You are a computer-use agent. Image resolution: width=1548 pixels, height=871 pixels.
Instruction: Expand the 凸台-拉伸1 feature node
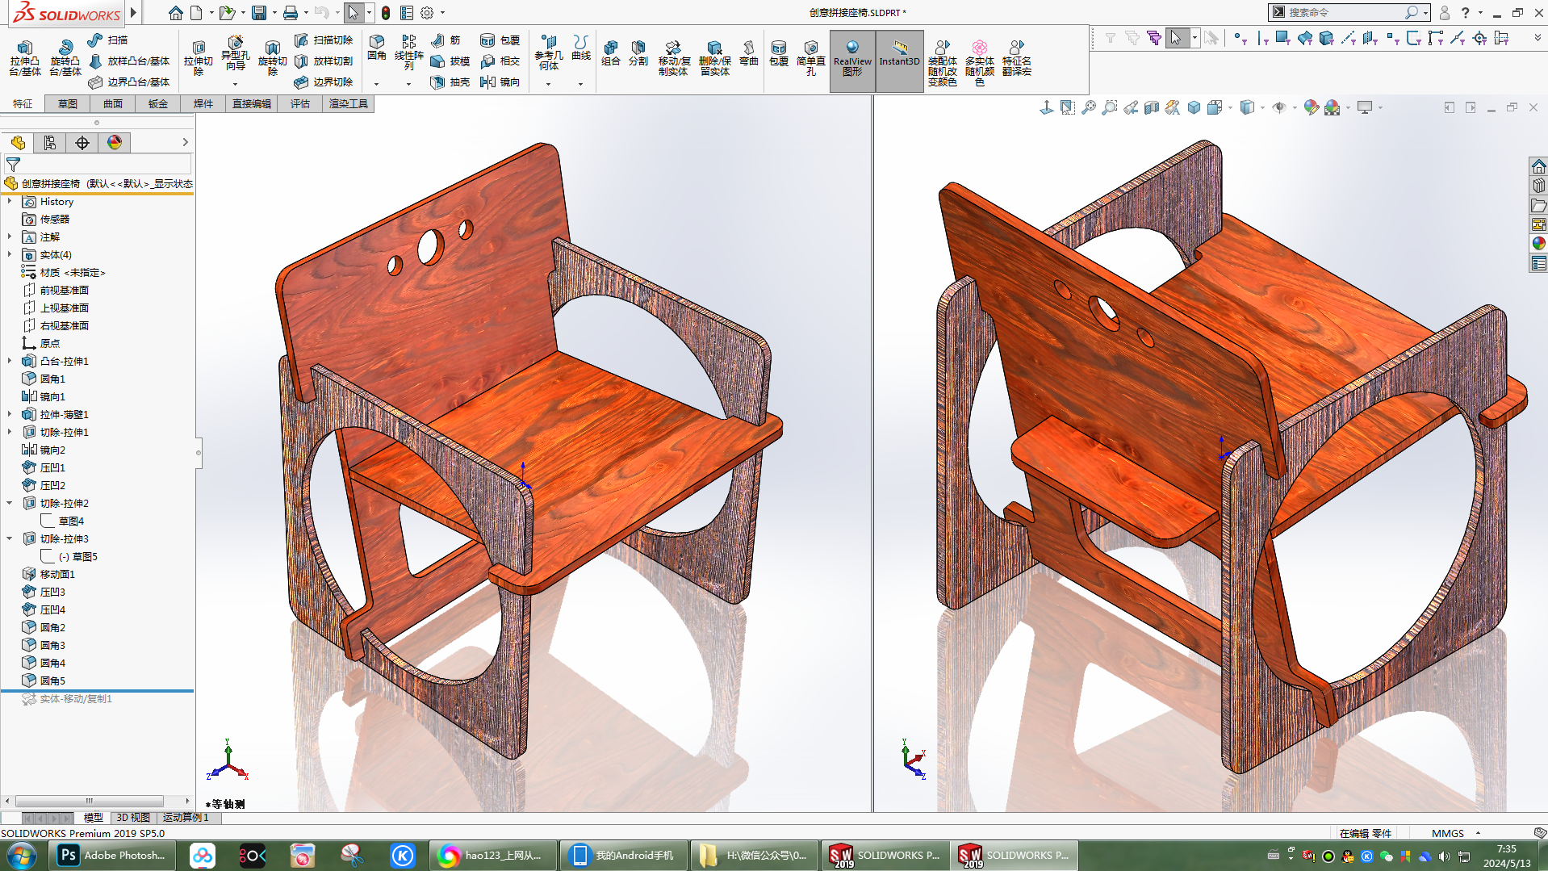pos(10,362)
